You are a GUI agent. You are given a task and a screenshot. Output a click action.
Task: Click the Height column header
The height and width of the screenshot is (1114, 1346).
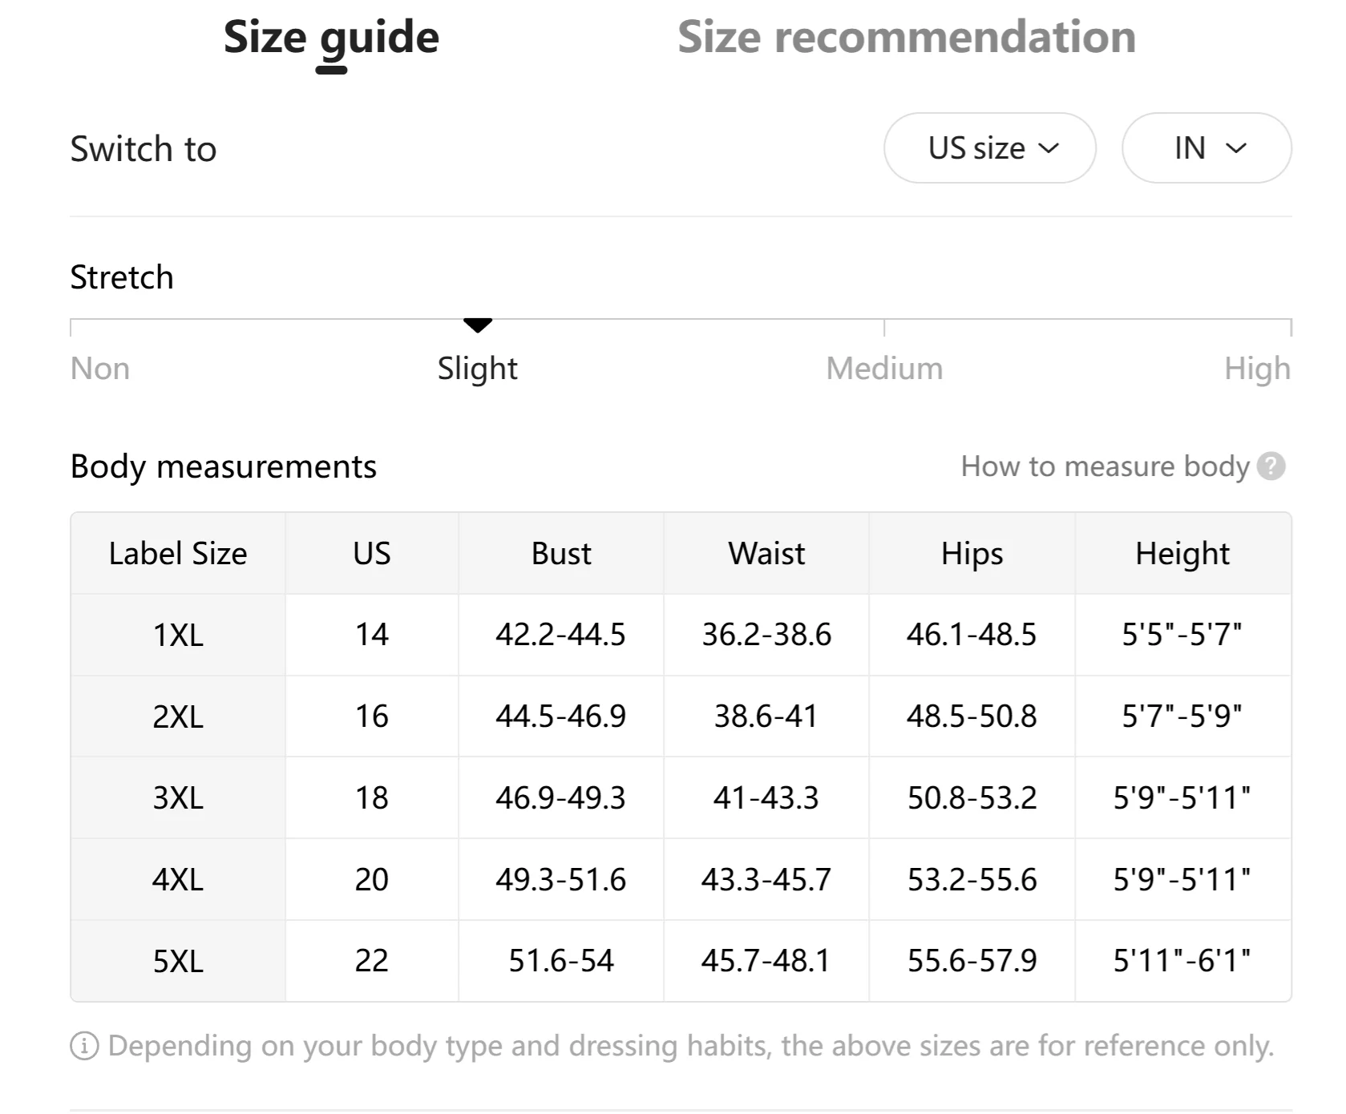(1182, 554)
